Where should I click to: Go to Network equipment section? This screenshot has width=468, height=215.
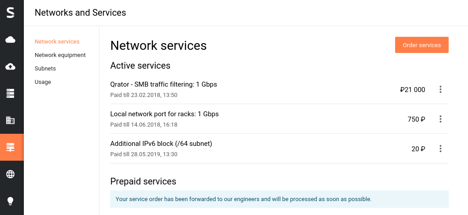click(x=60, y=55)
